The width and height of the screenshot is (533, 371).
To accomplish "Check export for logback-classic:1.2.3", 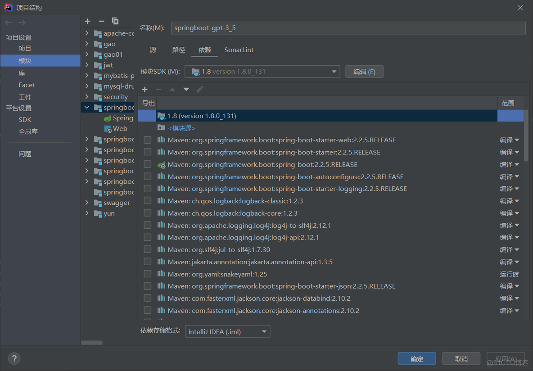I will (x=148, y=201).
